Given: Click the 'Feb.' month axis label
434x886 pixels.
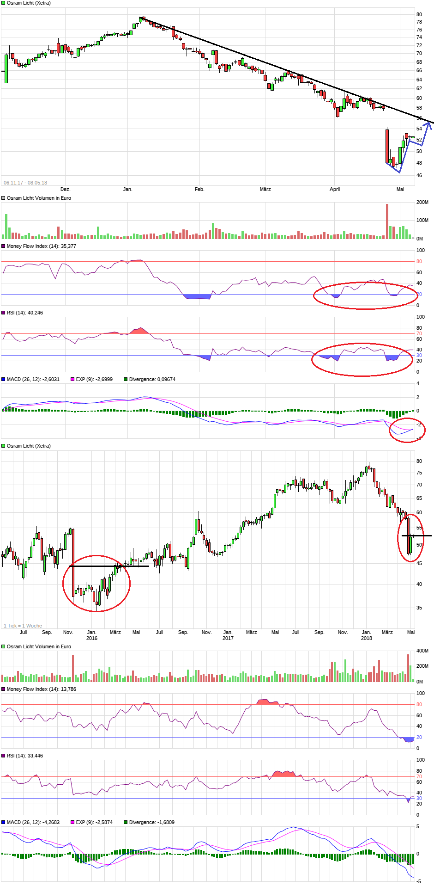Looking at the screenshot, I should pyautogui.click(x=199, y=189).
